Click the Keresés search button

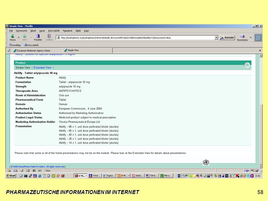pyautogui.click(x=227, y=38)
